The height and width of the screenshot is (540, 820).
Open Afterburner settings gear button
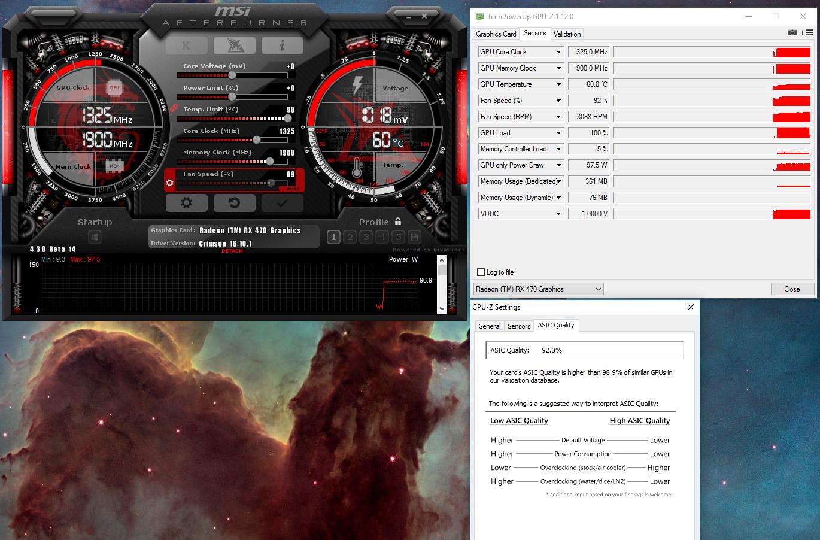[x=186, y=203]
